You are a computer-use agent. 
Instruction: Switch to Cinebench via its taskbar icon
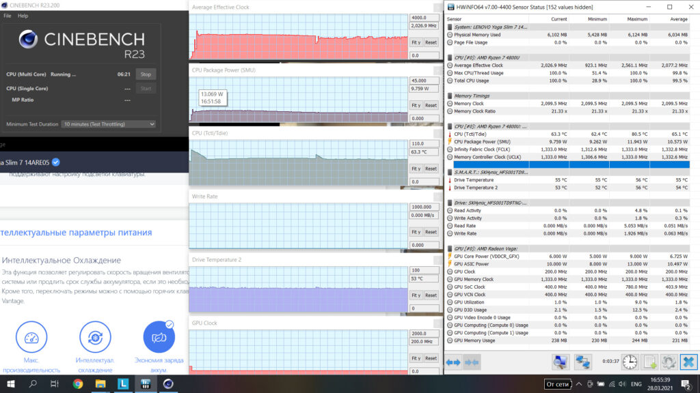point(168,383)
